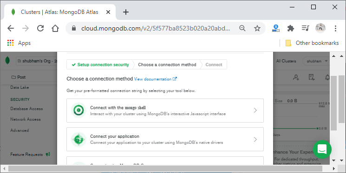Click the mongo shell option icon
This screenshot has width=346, height=173.
(78, 110)
